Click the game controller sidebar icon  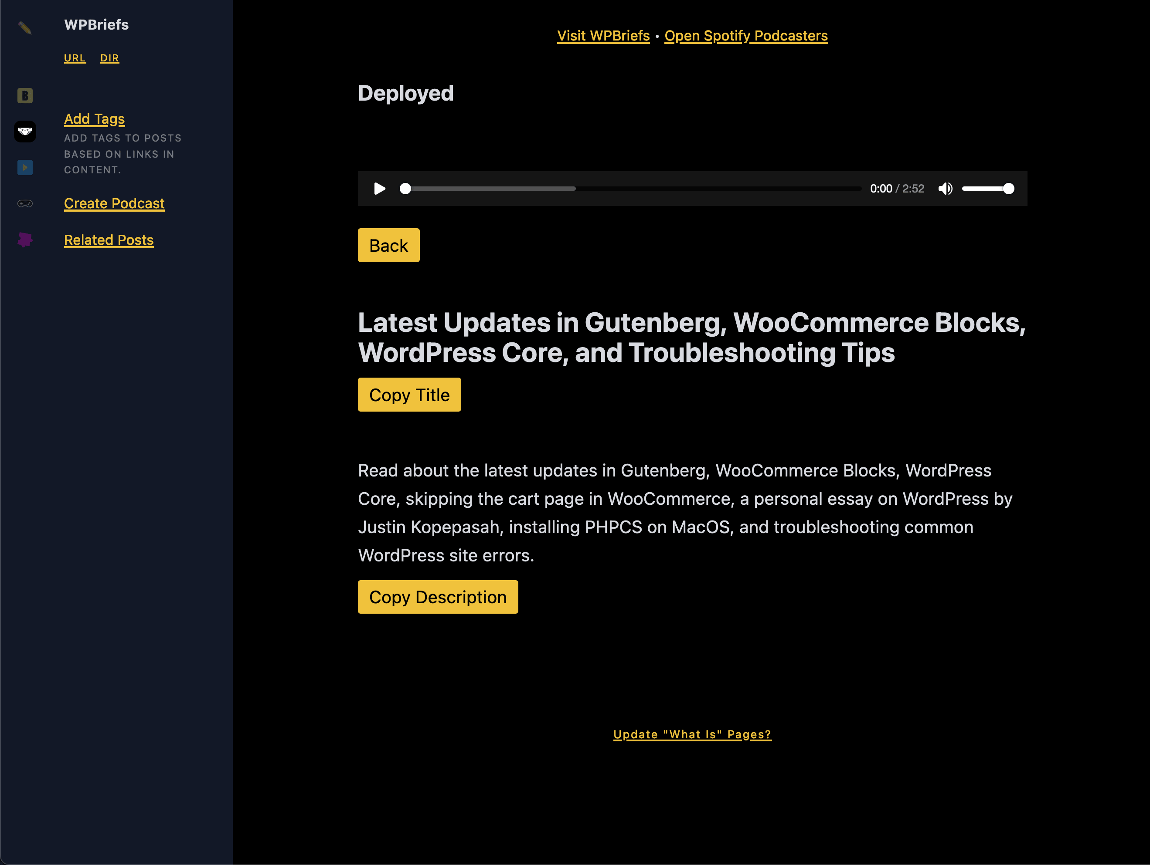[25, 204]
